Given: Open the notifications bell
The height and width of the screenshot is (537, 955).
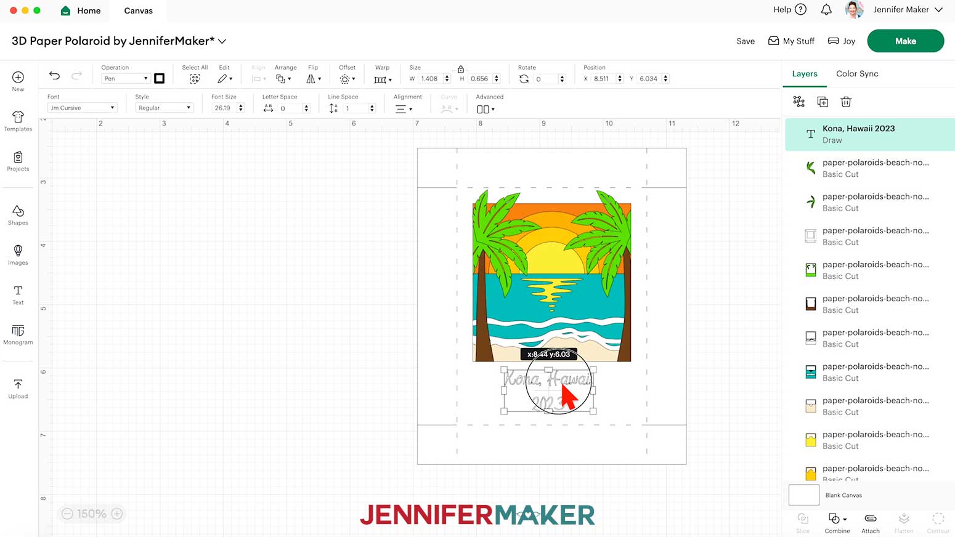Looking at the screenshot, I should pyautogui.click(x=826, y=9).
